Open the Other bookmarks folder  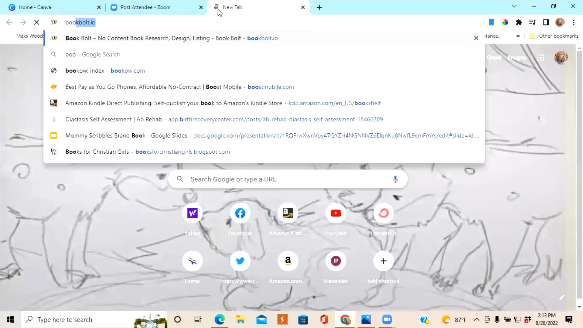pos(554,36)
